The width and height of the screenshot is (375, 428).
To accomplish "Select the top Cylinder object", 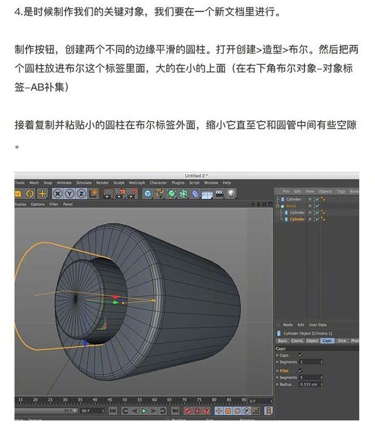I will (294, 200).
